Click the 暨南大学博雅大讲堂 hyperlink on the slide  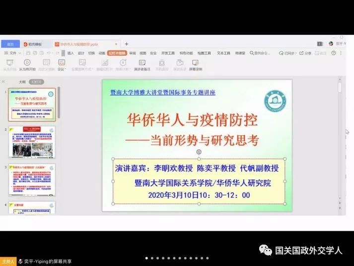163,92
